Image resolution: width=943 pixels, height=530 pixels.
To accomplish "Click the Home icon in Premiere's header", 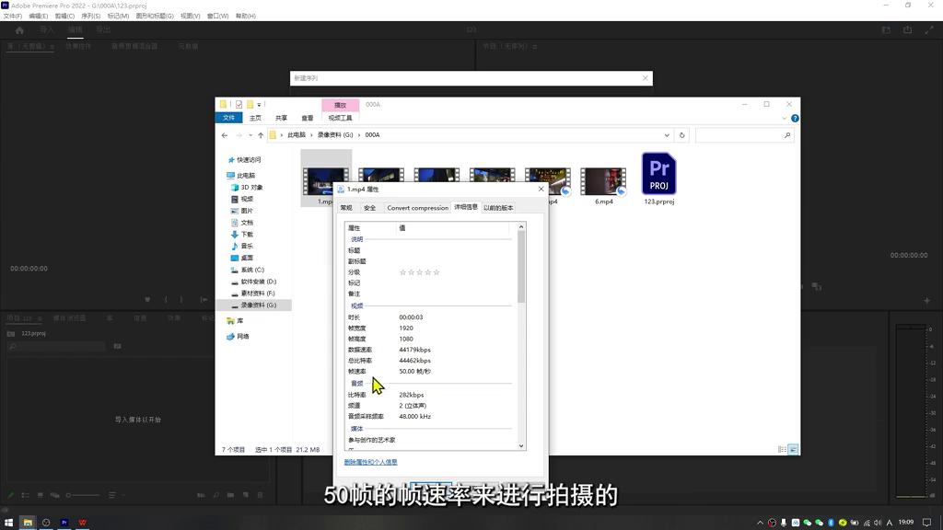I will (x=18, y=29).
